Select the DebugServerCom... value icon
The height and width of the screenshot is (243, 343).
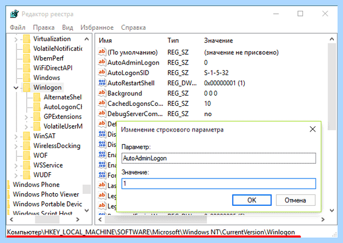[102, 114]
